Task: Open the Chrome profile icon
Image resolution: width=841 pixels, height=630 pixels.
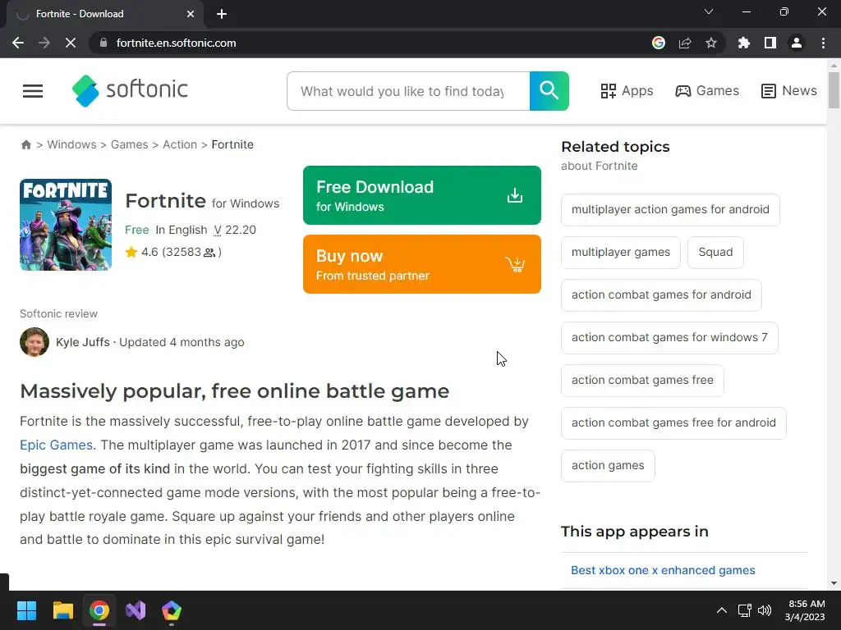Action: 797,43
